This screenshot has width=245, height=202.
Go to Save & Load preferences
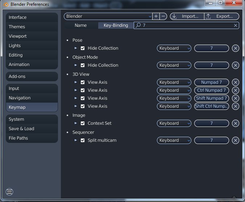tap(32, 129)
